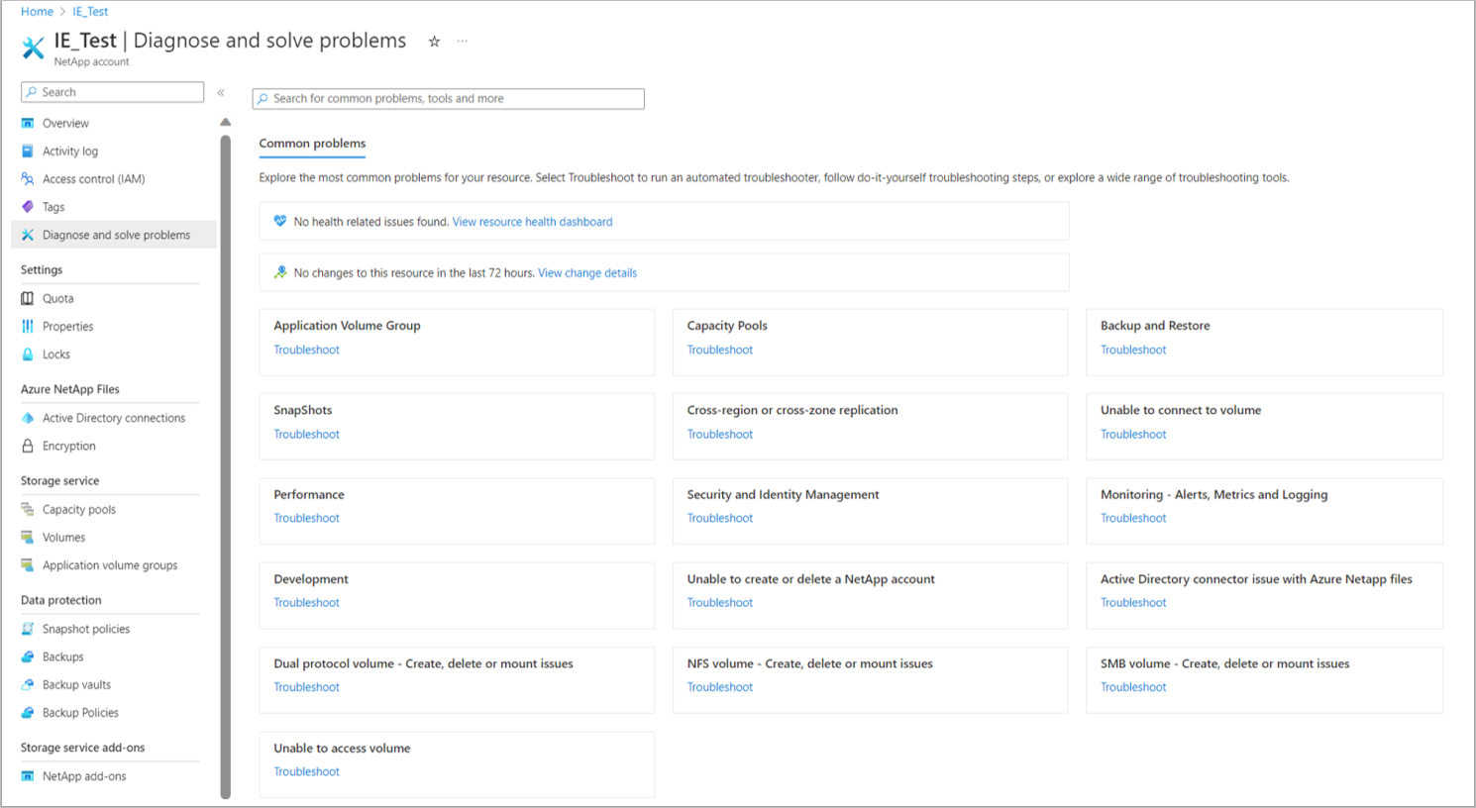Click the Overview sidebar icon
The height and width of the screenshot is (808, 1476).
point(28,123)
